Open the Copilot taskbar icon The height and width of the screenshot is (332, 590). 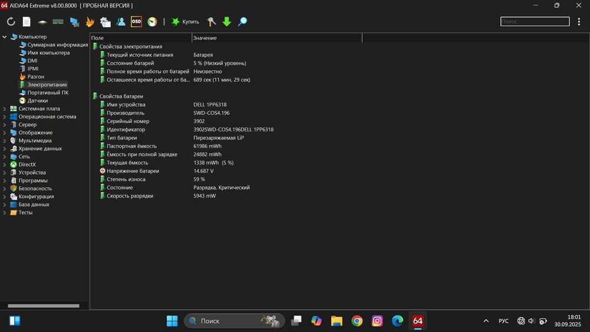tap(316, 321)
